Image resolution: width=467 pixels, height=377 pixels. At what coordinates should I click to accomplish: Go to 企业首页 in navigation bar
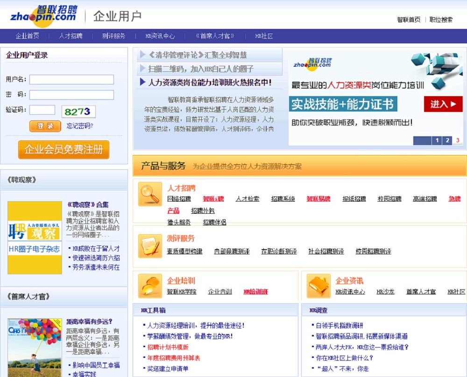27,36
